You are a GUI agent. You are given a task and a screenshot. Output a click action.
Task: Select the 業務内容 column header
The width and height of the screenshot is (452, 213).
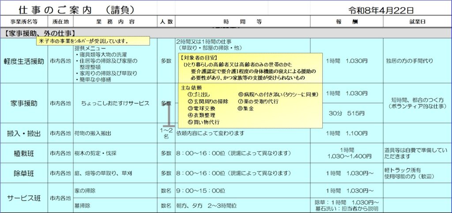(x=115, y=21)
